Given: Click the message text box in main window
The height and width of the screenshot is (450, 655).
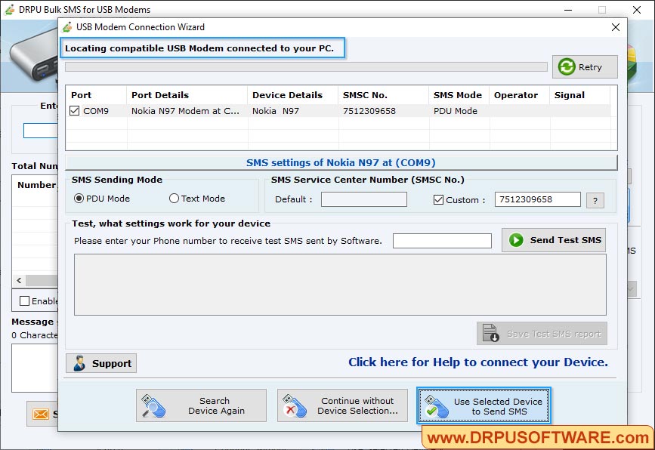Looking at the screenshot, I should pos(35,368).
